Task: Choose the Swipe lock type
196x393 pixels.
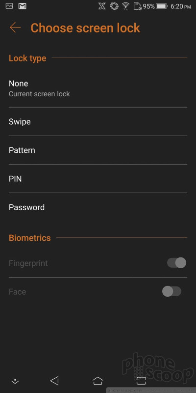Action: click(x=98, y=122)
